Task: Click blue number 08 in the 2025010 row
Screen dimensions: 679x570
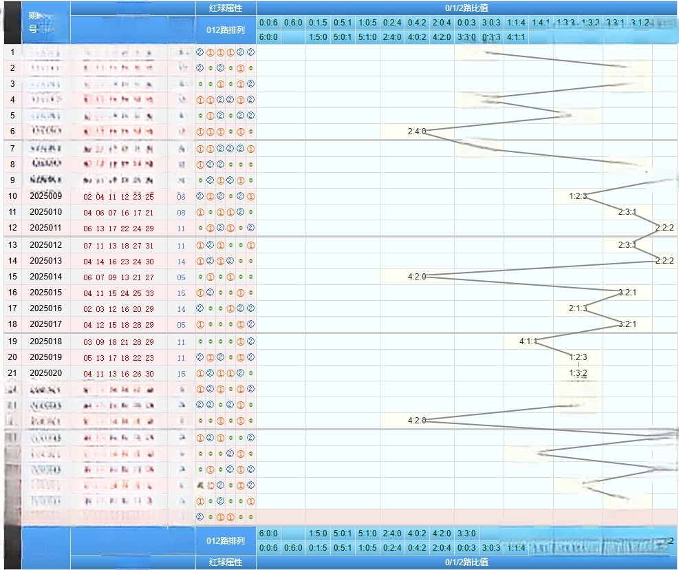Action: pyautogui.click(x=181, y=213)
